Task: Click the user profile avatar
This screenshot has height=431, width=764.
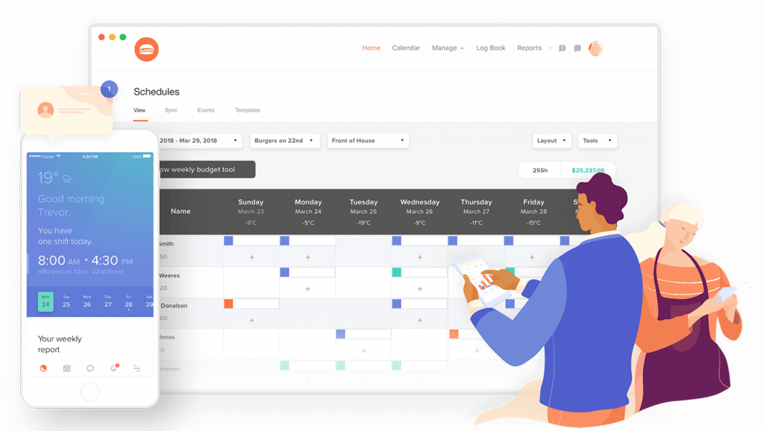Action: (x=595, y=48)
